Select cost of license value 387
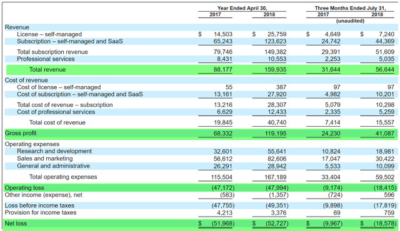 point(281,87)
